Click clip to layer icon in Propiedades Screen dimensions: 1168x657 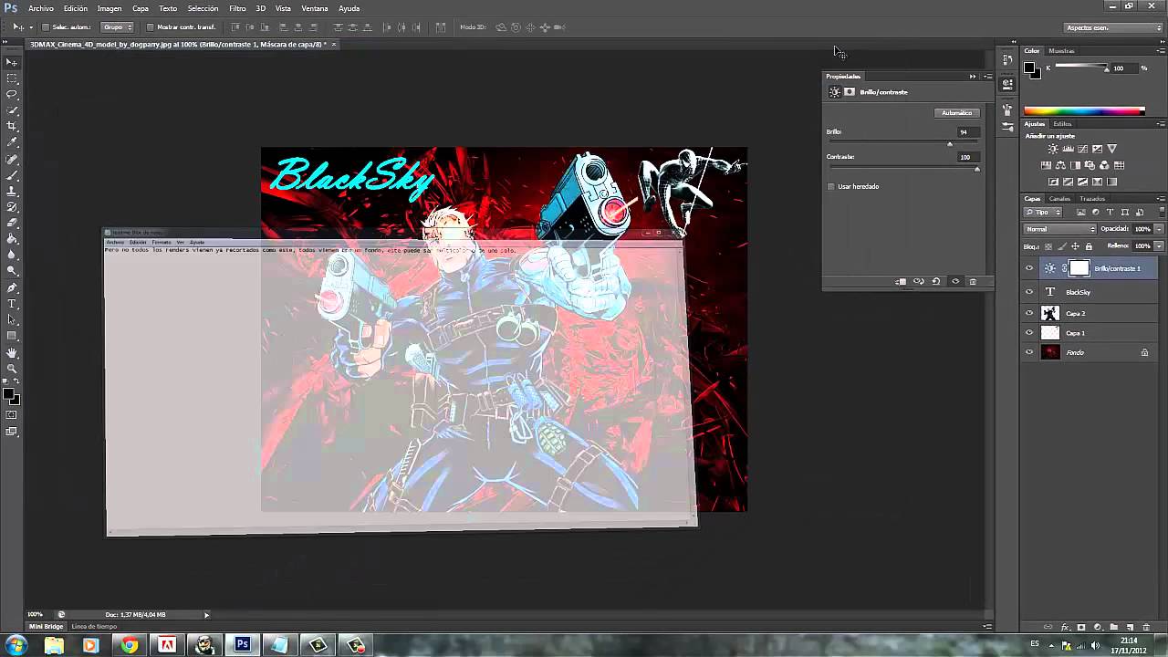(x=901, y=281)
